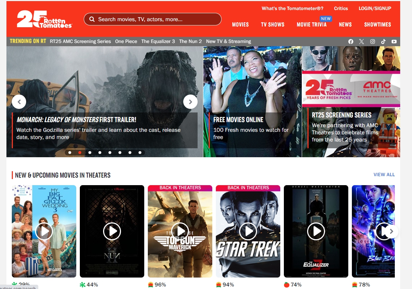Open the MOVIES menu

240,24
